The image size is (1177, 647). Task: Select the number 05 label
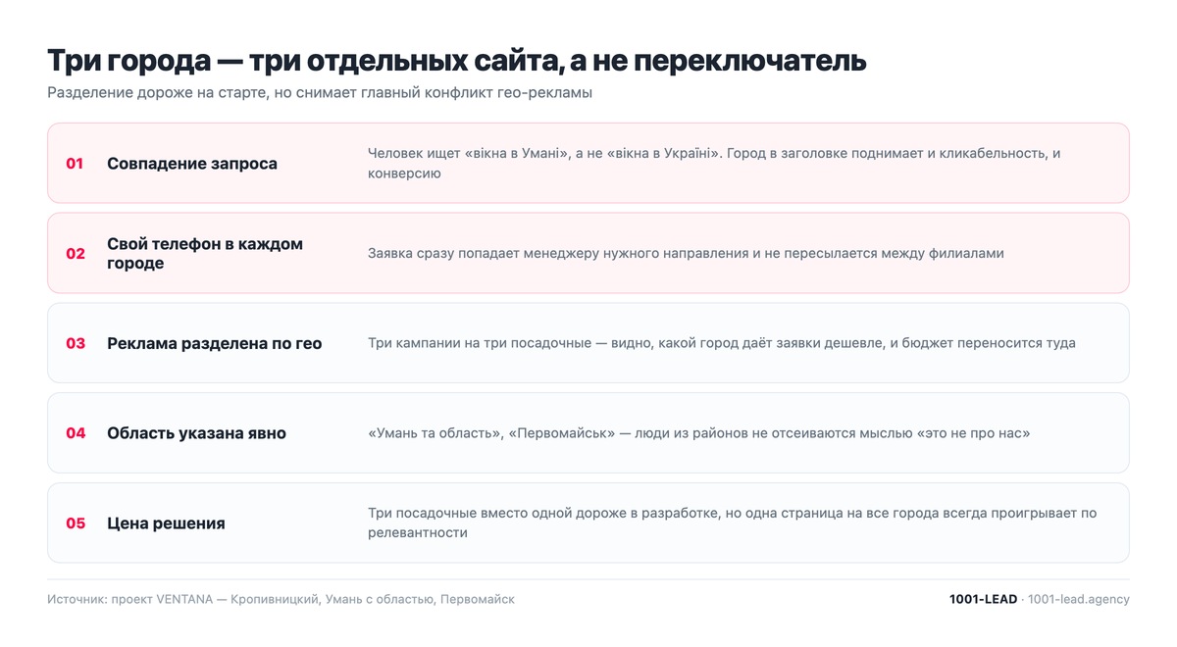pyautogui.click(x=76, y=523)
